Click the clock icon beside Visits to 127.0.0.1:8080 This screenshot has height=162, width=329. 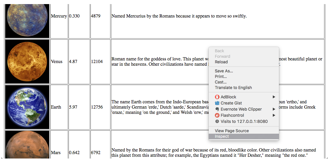pos(217,121)
